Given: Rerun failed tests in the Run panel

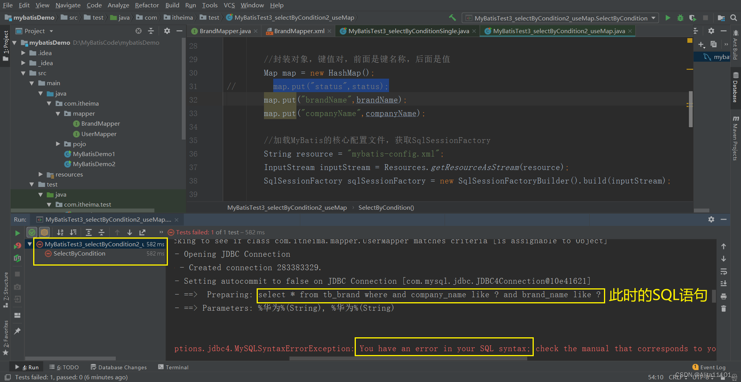Looking at the screenshot, I should click(17, 246).
